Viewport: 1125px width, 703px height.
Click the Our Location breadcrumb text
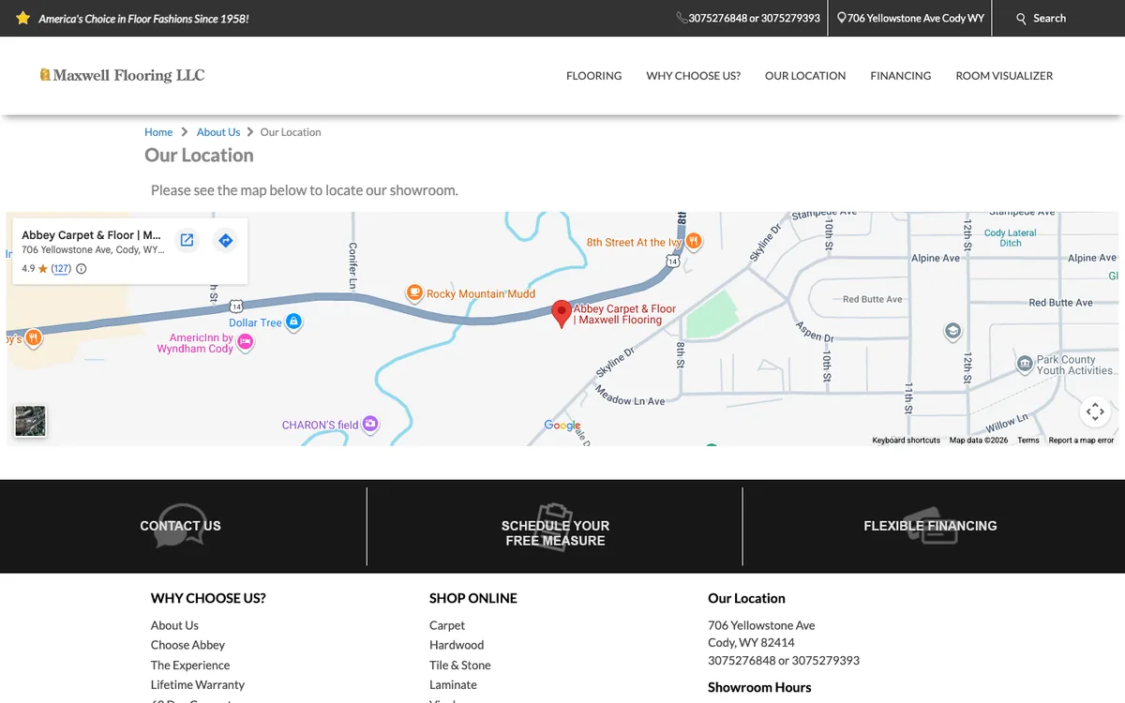point(291,132)
